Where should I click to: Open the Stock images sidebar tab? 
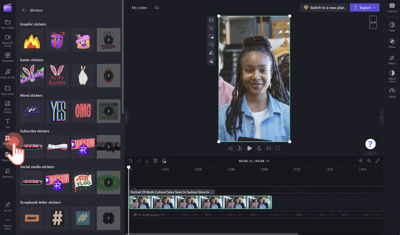coord(7,107)
